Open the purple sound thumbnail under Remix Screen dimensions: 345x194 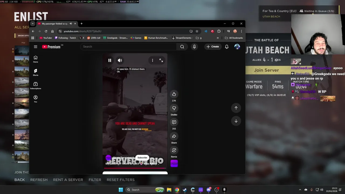coord(174,164)
